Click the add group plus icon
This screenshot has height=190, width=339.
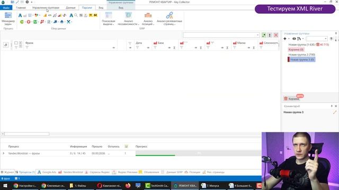pos(285,39)
